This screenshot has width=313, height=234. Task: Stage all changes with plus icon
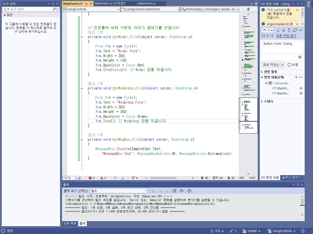click(x=296, y=77)
